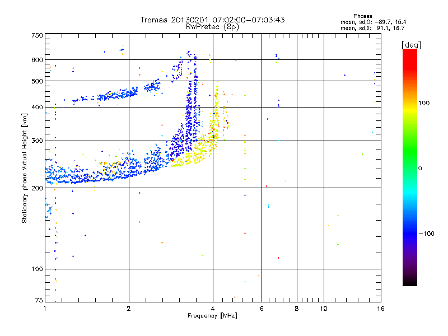This screenshot has width=448, height=336.
Task: Click the plot title 'Tromsø 20130201 07:02:00-07:03:43'
Action: click(212, 20)
